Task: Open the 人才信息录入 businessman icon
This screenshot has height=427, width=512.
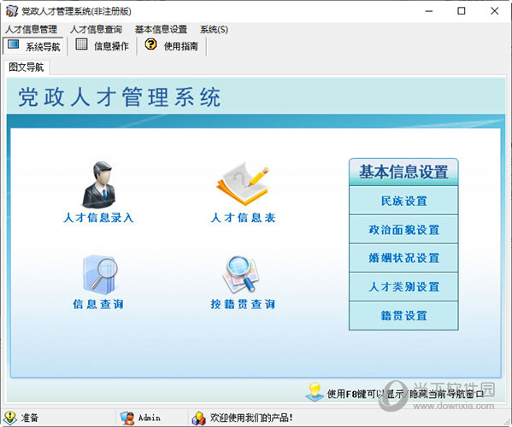Action: [98, 185]
